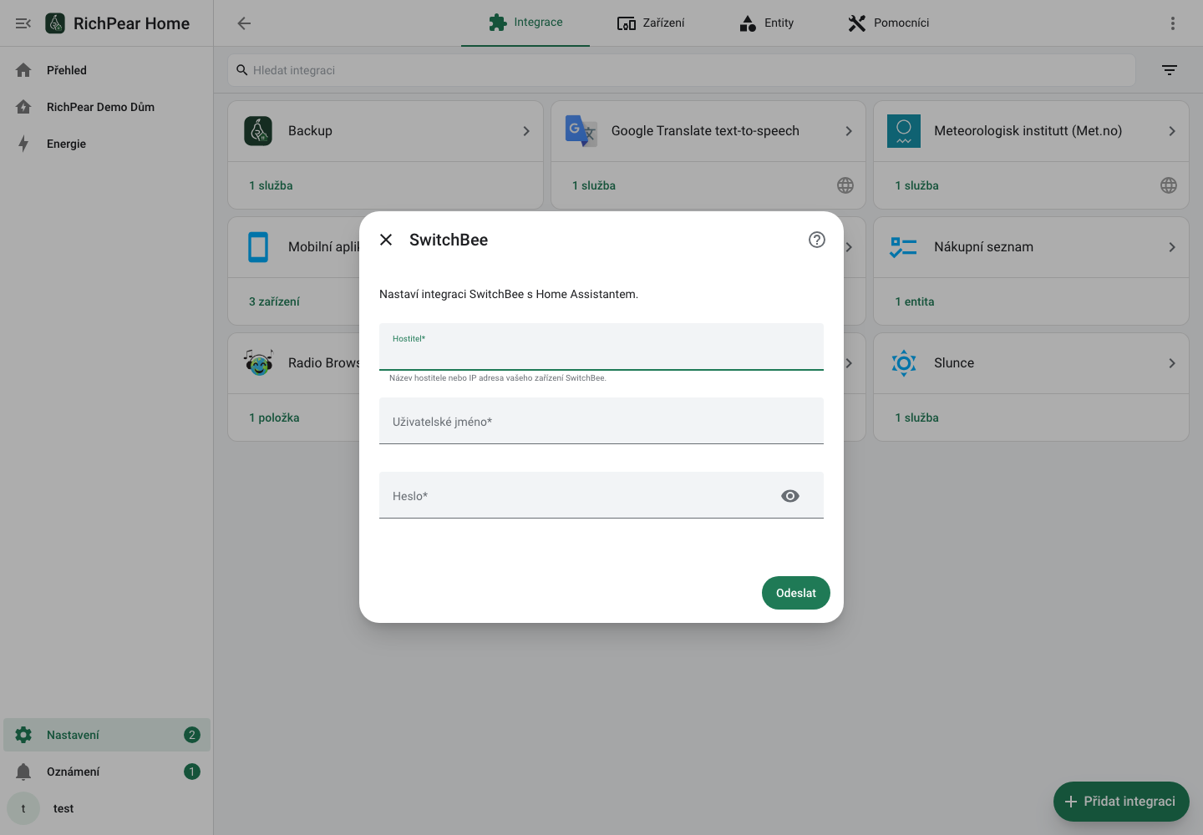Open Oznámení in the sidebar
Viewport: 1203px width, 835px height.
[107, 772]
